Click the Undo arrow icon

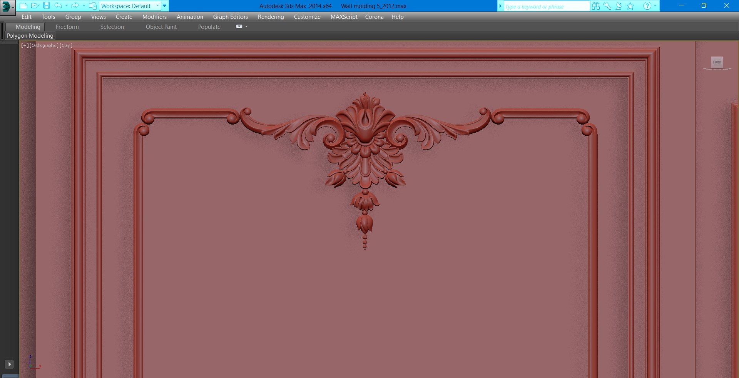(x=58, y=6)
